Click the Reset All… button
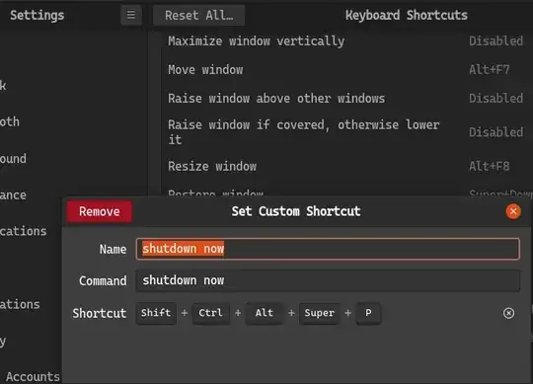 198,15
